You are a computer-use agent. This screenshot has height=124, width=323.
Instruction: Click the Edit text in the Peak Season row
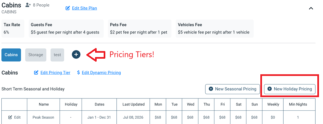[x=17, y=117]
